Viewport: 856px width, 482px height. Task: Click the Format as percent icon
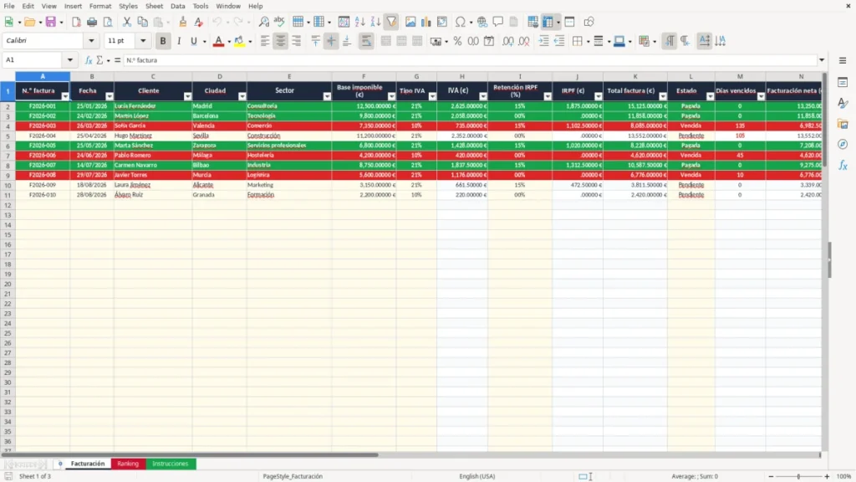[457, 41]
